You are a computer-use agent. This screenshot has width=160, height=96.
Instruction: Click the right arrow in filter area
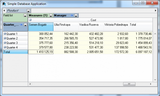155,10
